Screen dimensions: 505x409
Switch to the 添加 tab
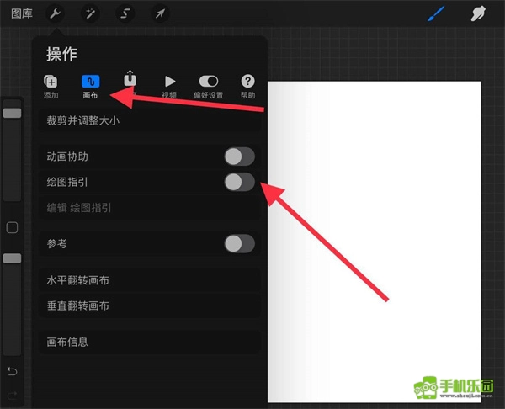[x=50, y=86]
